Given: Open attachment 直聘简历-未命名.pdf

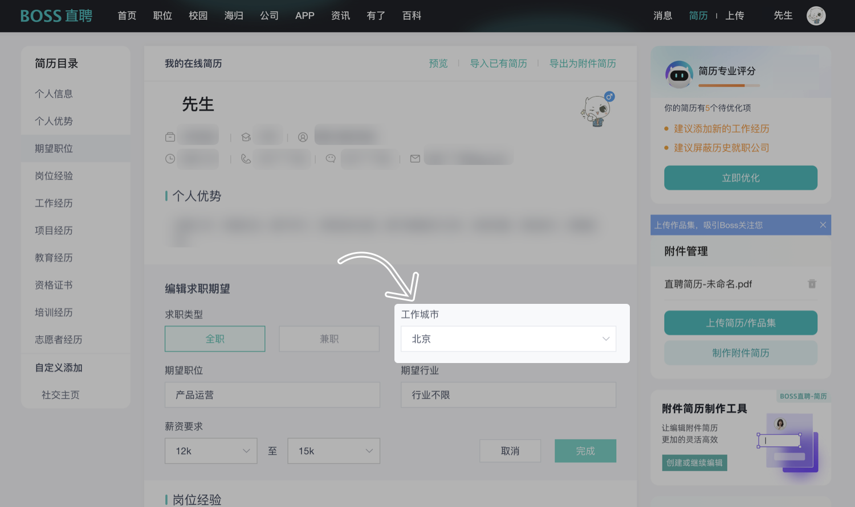Looking at the screenshot, I should (708, 284).
